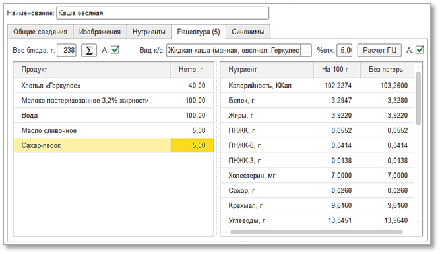This screenshot has width=440, height=254.
Task: Select the Масло сливочное product row
Action: (113, 130)
